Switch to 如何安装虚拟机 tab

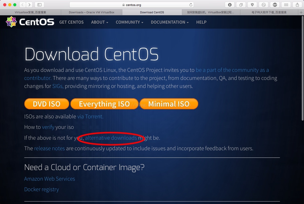point(211,12)
